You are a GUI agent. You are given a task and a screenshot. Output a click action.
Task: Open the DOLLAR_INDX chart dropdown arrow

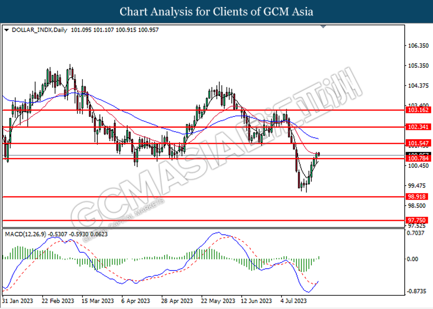(7, 30)
